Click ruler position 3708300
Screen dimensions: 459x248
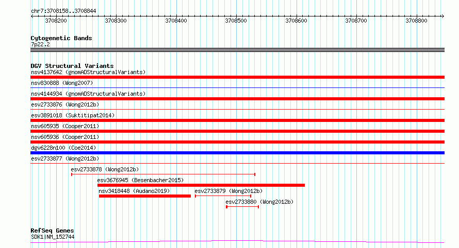tap(116, 21)
